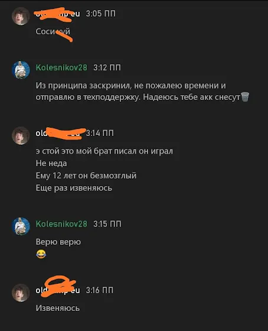This screenshot has height=331, width=268.
Task: Click the last message "Извеняюсь"
Action: click(58, 308)
